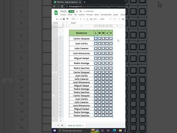Image resolution: width=177 pixels, height=133 pixels.
Task: Select the L column header cell
Action: pyautogui.click(x=96, y=33)
